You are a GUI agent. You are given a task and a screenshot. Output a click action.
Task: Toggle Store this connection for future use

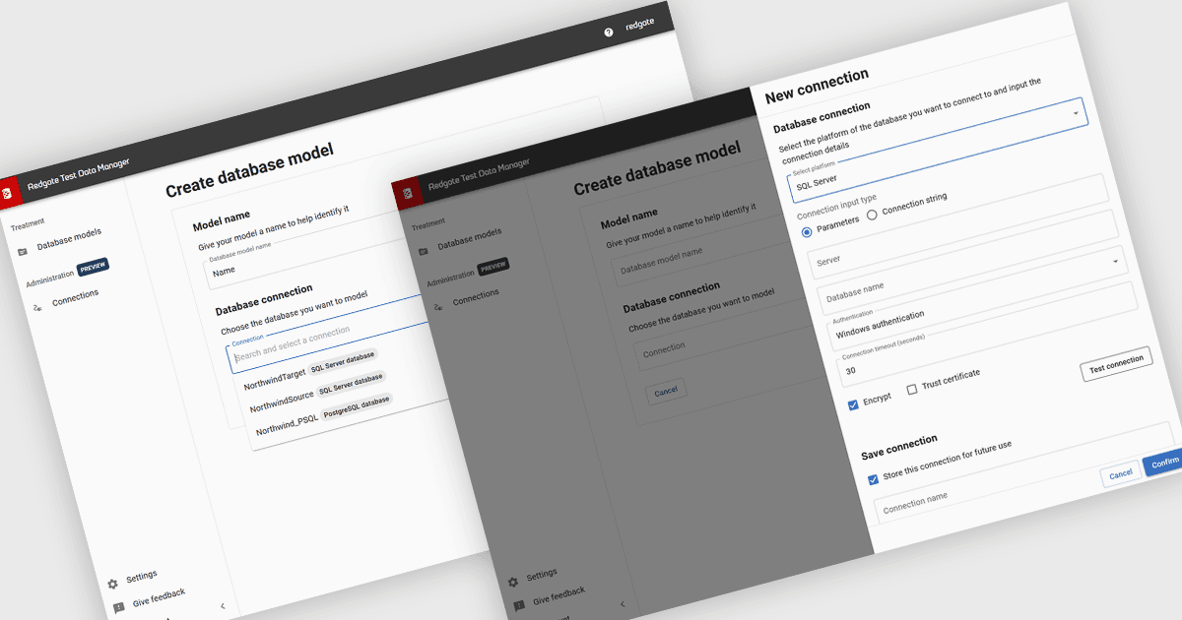coord(873,479)
